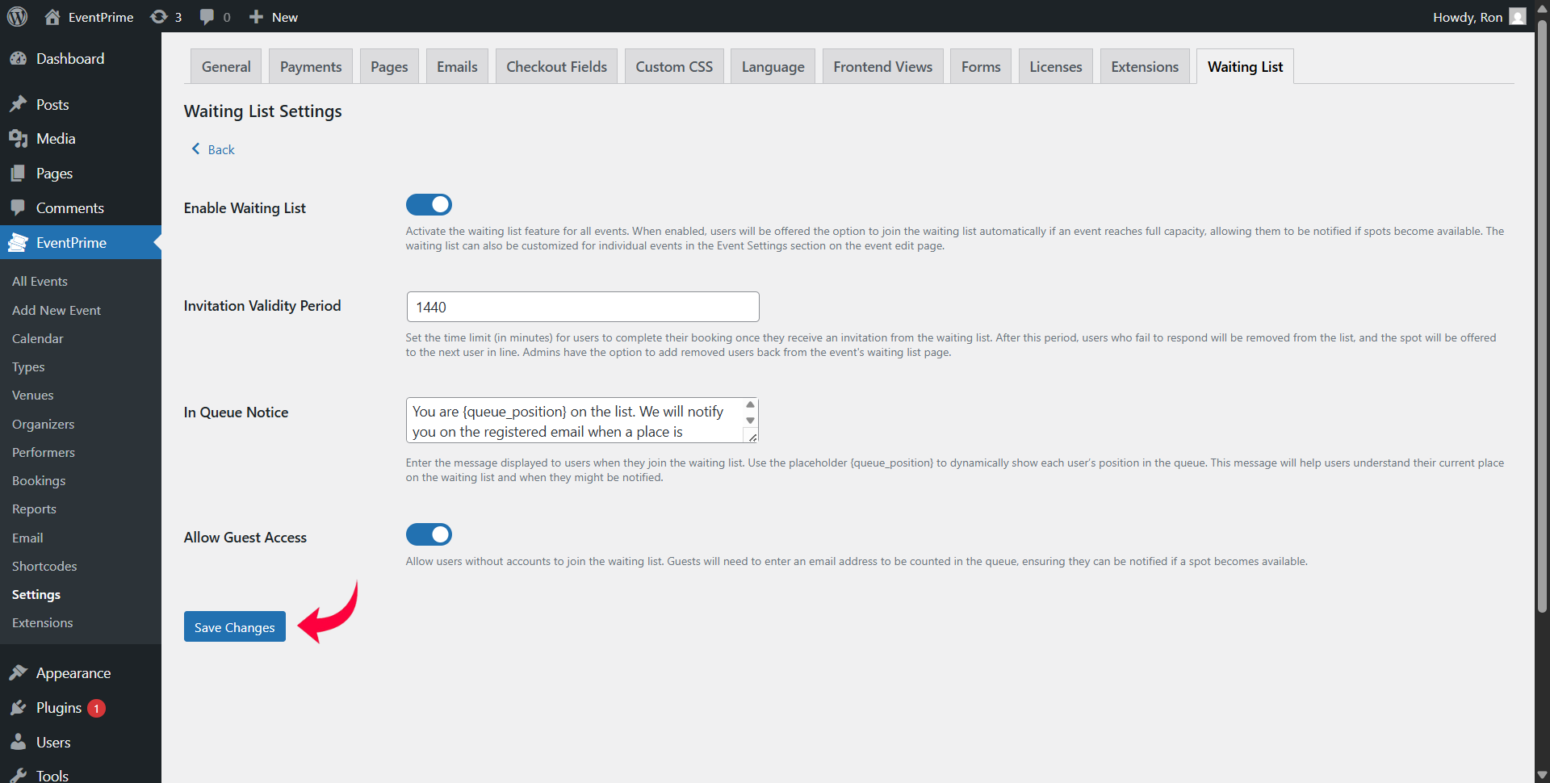Image resolution: width=1550 pixels, height=783 pixels.
Task: Click the Save Changes button
Action: click(234, 627)
